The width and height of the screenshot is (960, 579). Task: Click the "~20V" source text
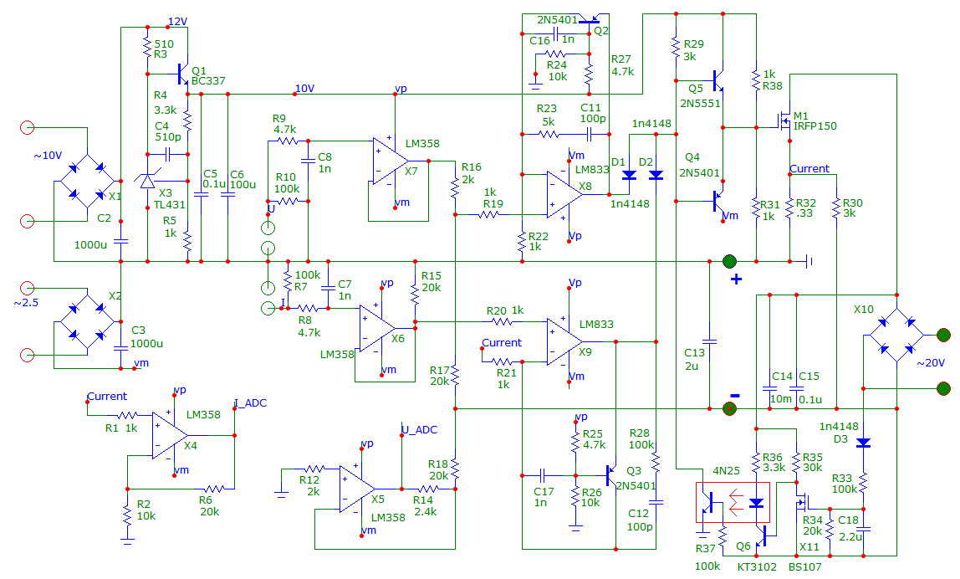931,363
